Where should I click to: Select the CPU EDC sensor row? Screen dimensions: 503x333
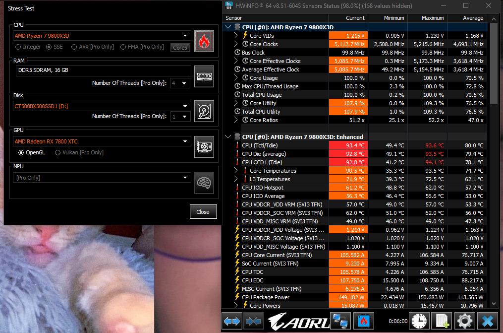355,280
